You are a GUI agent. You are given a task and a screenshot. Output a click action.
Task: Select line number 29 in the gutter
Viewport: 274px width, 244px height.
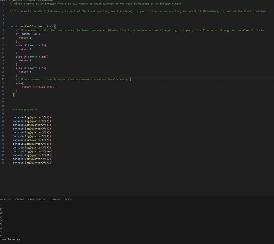tap(3, 110)
